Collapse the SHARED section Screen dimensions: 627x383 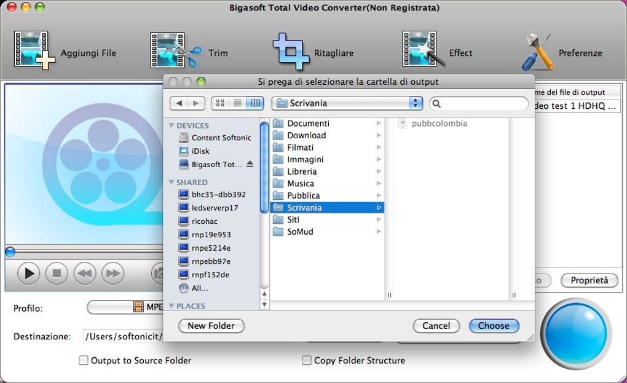pyautogui.click(x=172, y=182)
